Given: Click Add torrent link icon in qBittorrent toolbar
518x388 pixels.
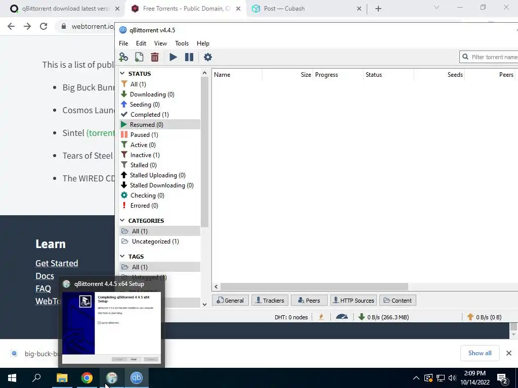Looking at the screenshot, I should click(x=123, y=57).
